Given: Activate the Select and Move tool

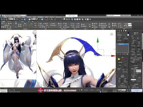Looking at the screenshot, I should point(24,19).
